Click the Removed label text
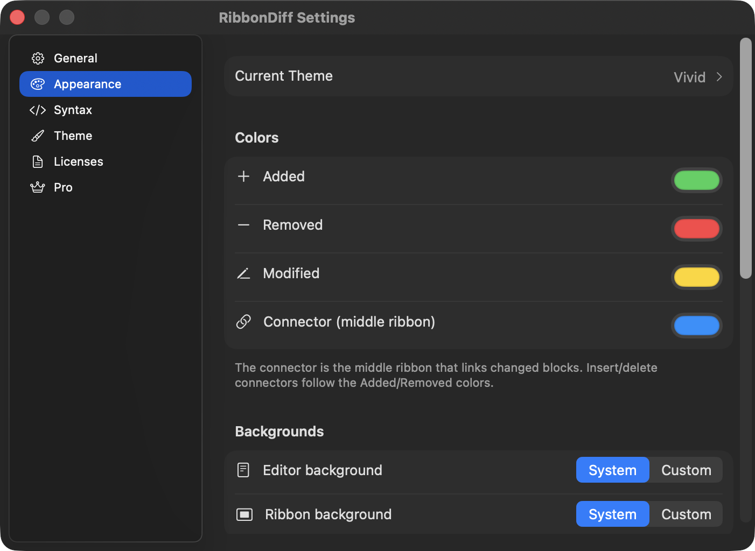The width and height of the screenshot is (755, 551). coord(293,225)
